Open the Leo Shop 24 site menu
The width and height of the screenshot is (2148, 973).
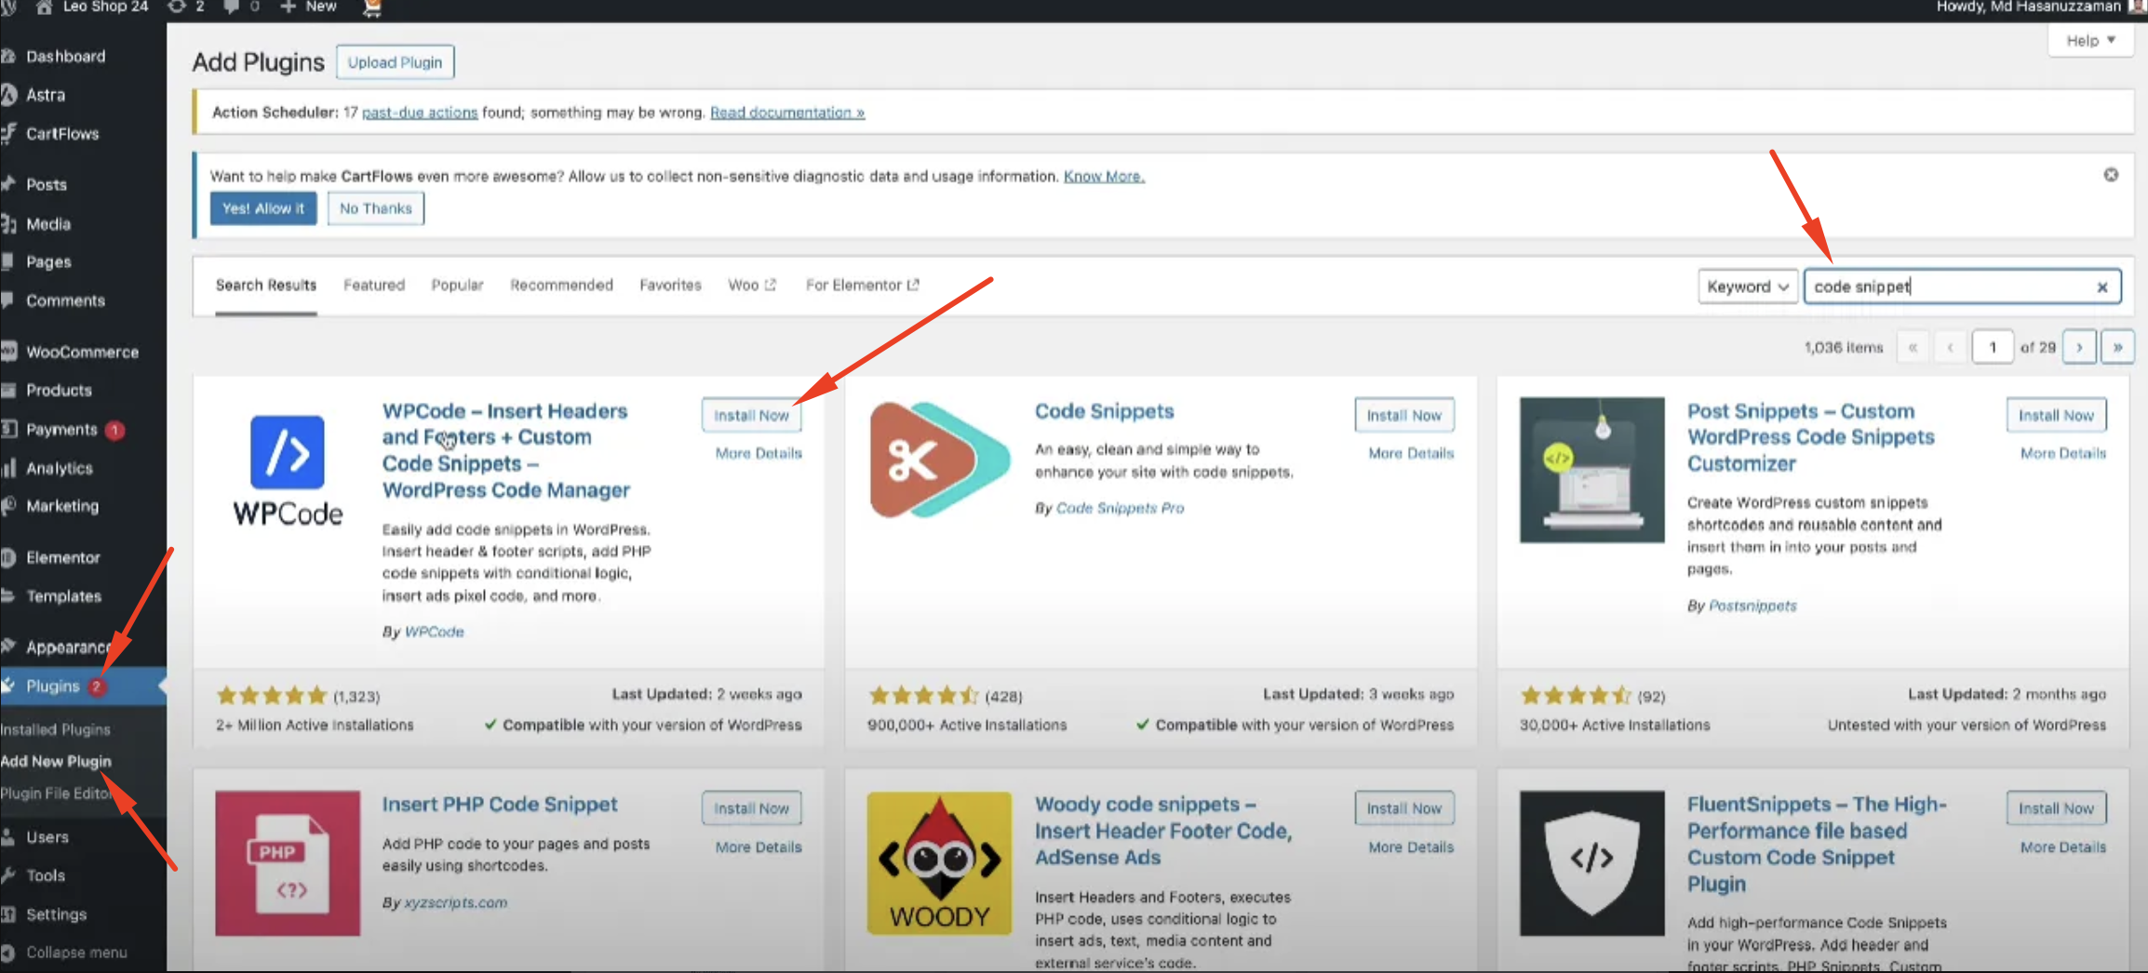click(x=92, y=7)
